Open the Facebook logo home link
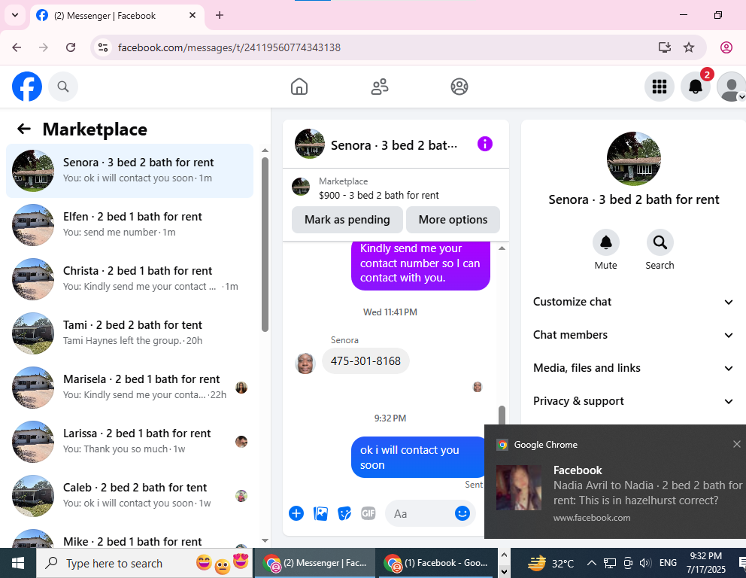The image size is (746, 578). pos(27,87)
